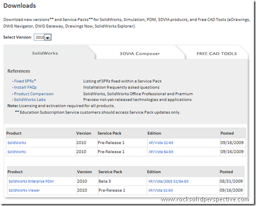Viewport: 256px width, 206px height.
Task: Select the Downloads page heading
Action: 20,6
